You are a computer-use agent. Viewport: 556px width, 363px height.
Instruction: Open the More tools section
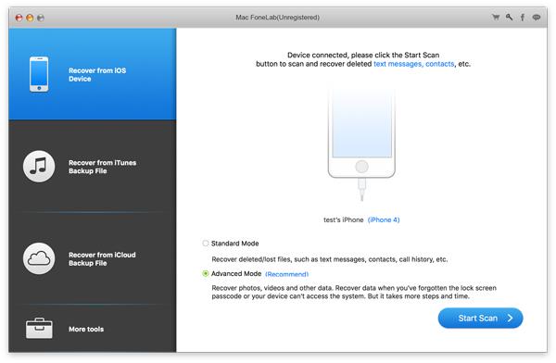tap(92, 329)
